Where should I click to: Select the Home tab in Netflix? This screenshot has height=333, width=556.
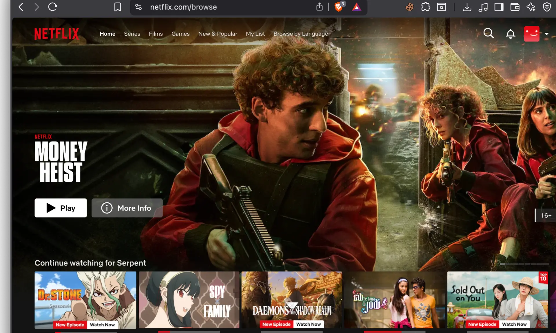(x=107, y=34)
